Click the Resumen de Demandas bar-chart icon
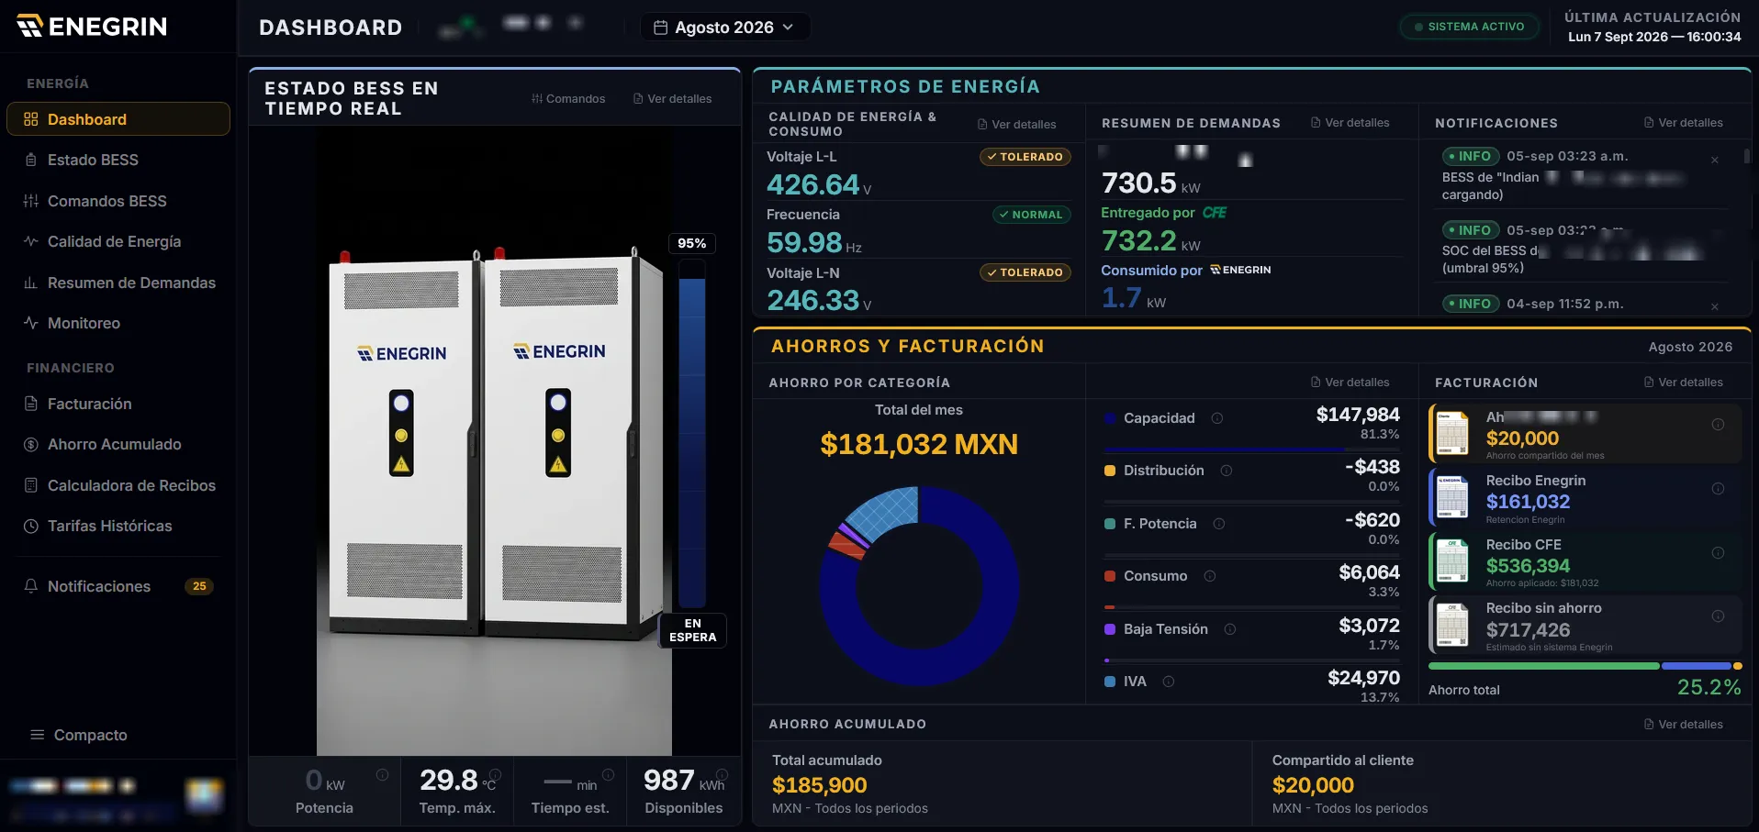The height and width of the screenshot is (832, 1759). pos(30,283)
